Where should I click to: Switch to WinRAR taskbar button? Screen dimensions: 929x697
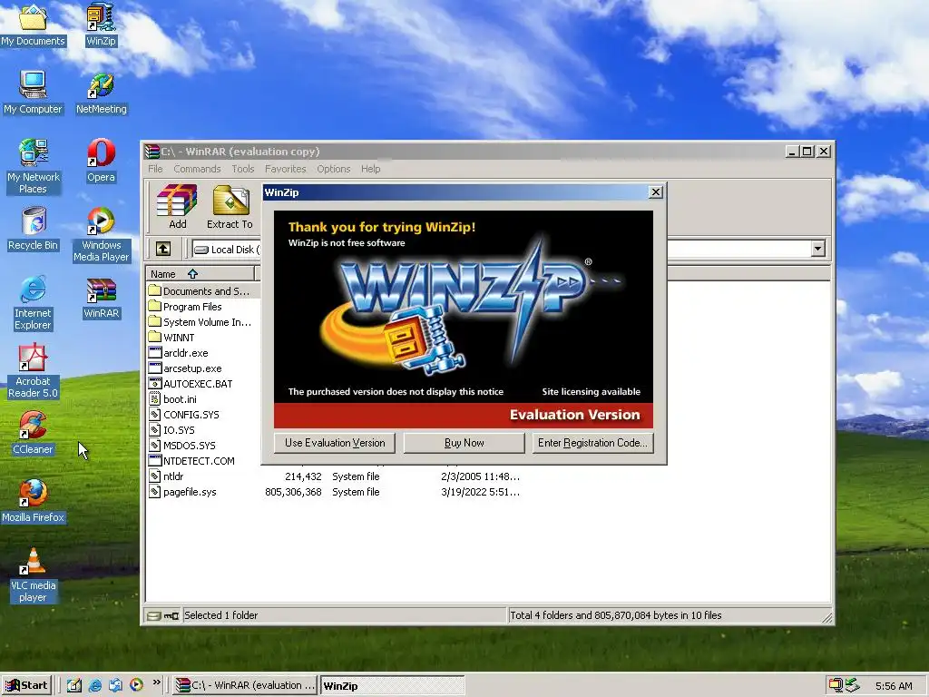[245, 685]
